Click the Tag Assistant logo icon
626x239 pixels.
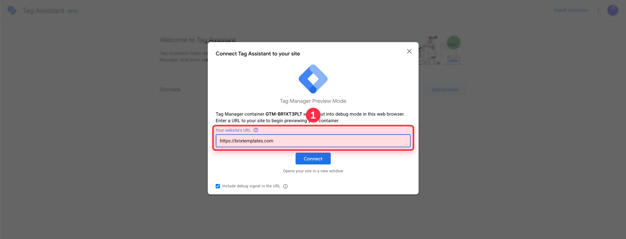(12, 10)
